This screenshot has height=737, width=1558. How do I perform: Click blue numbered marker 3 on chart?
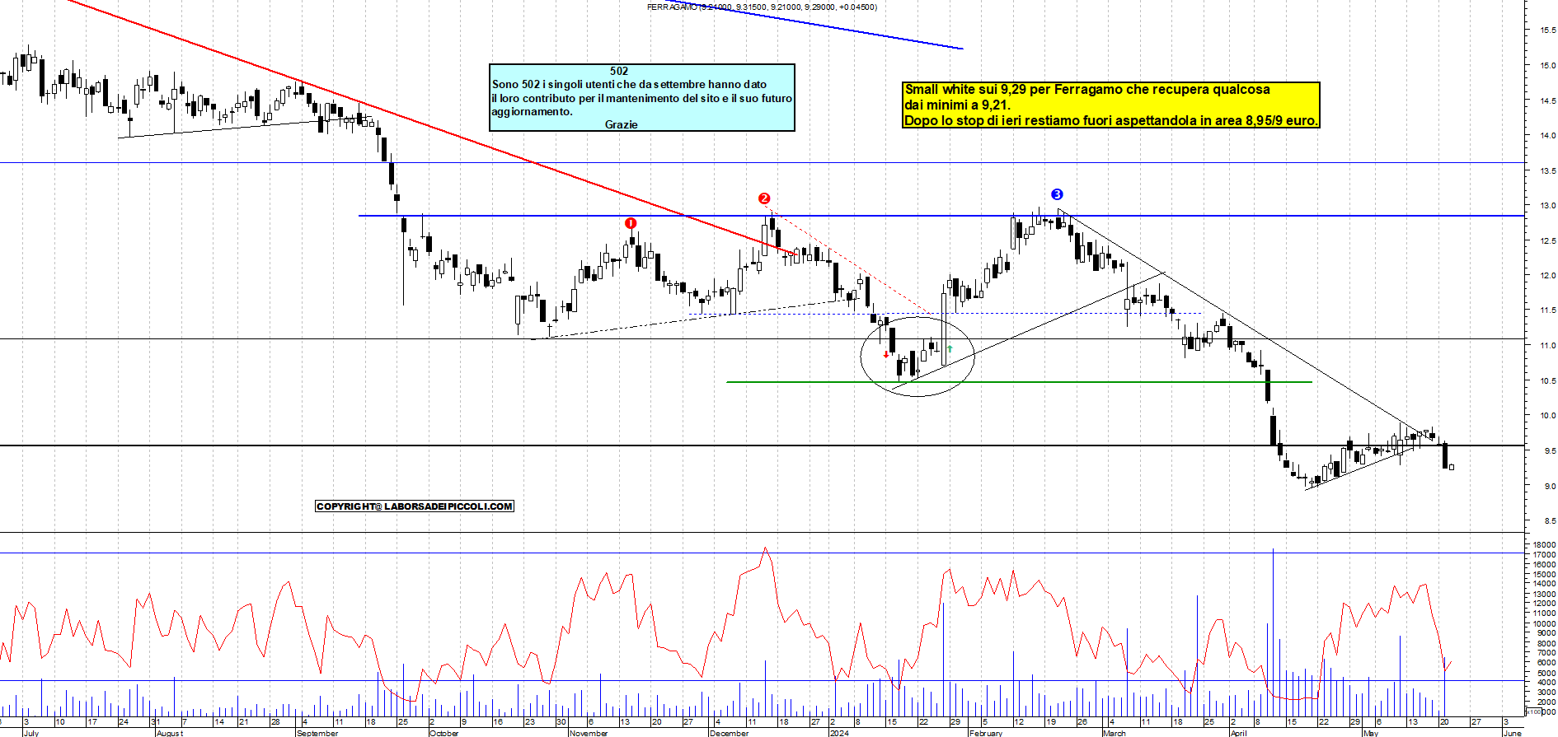coord(1057,194)
